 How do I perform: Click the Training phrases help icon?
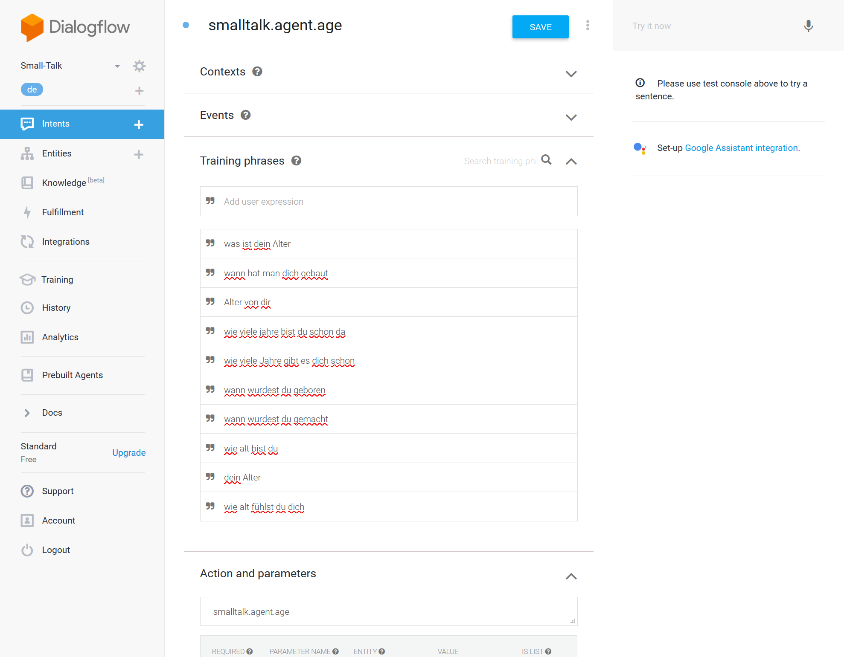(x=296, y=161)
